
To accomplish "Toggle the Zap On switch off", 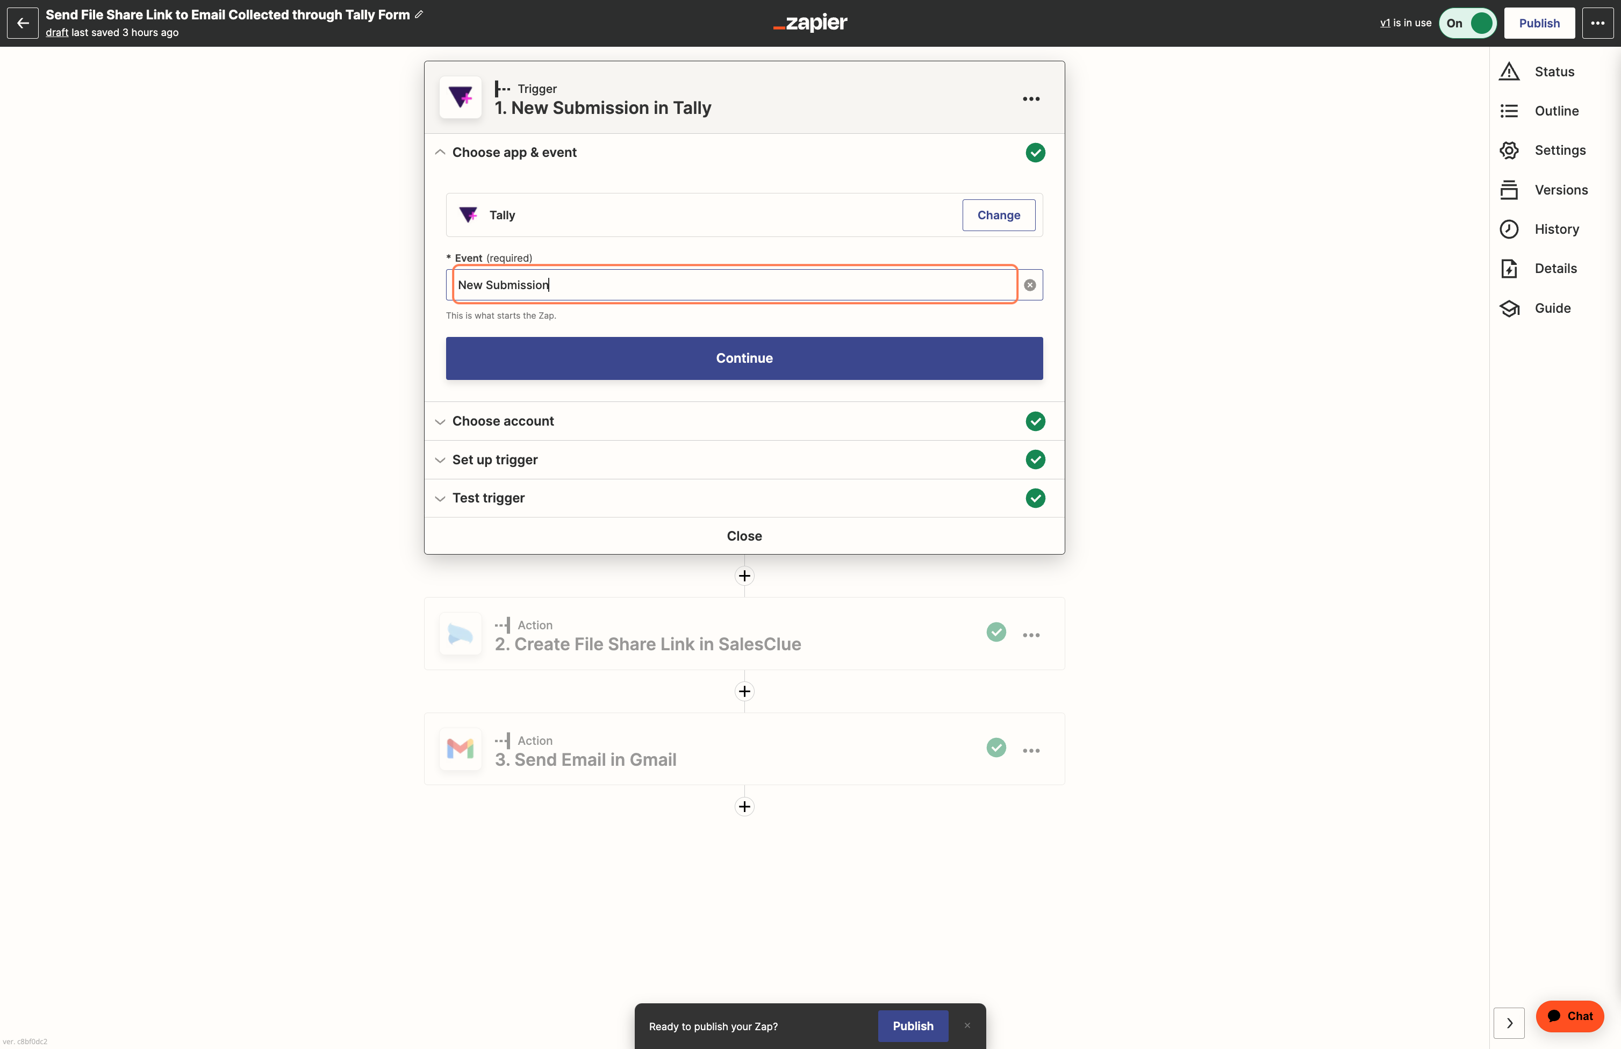I will (1468, 23).
